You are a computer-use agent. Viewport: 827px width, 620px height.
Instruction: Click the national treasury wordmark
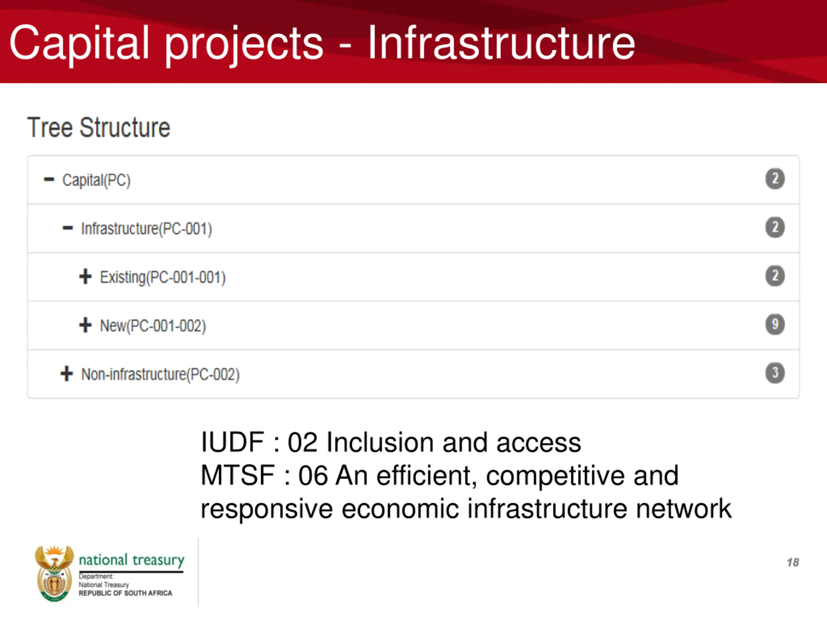click(x=131, y=560)
